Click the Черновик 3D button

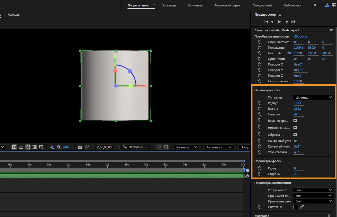[135, 147]
